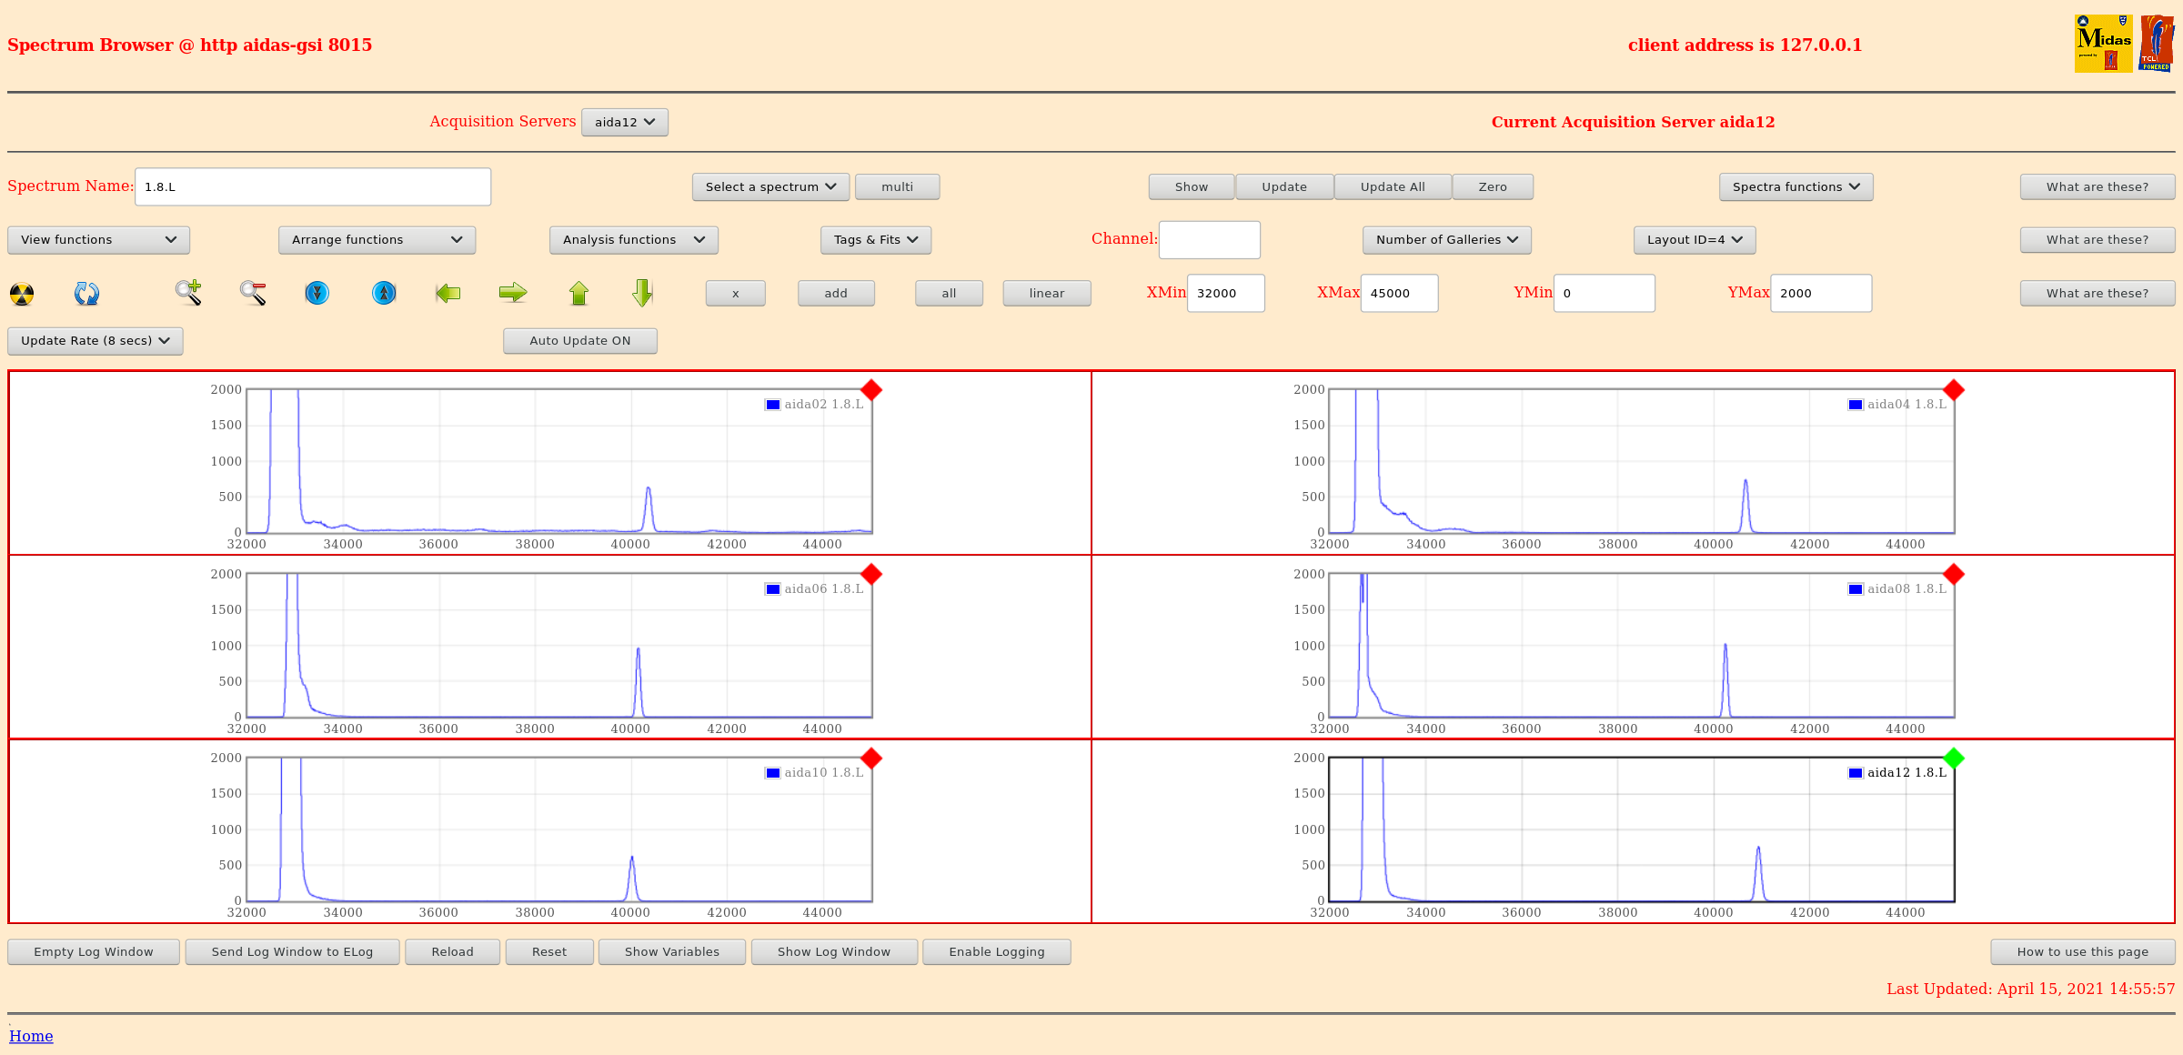Open the View functions menu
The image size is (2183, 1055).
click(98, 240)
